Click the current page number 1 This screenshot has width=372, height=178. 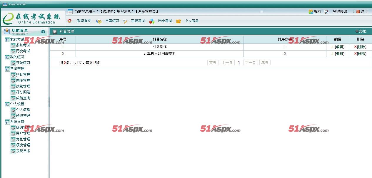click(x=239, y=63)
